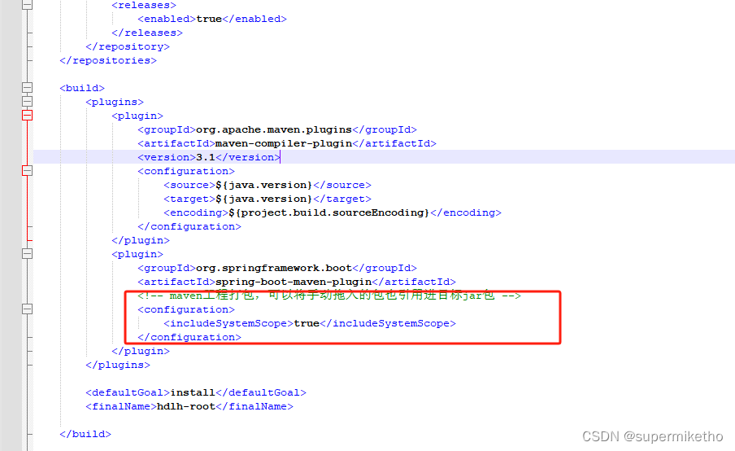This screenshot has height=451, width=735.
Task: Collapse the red compiler configuration fold marker
Action: pos(27,171)
